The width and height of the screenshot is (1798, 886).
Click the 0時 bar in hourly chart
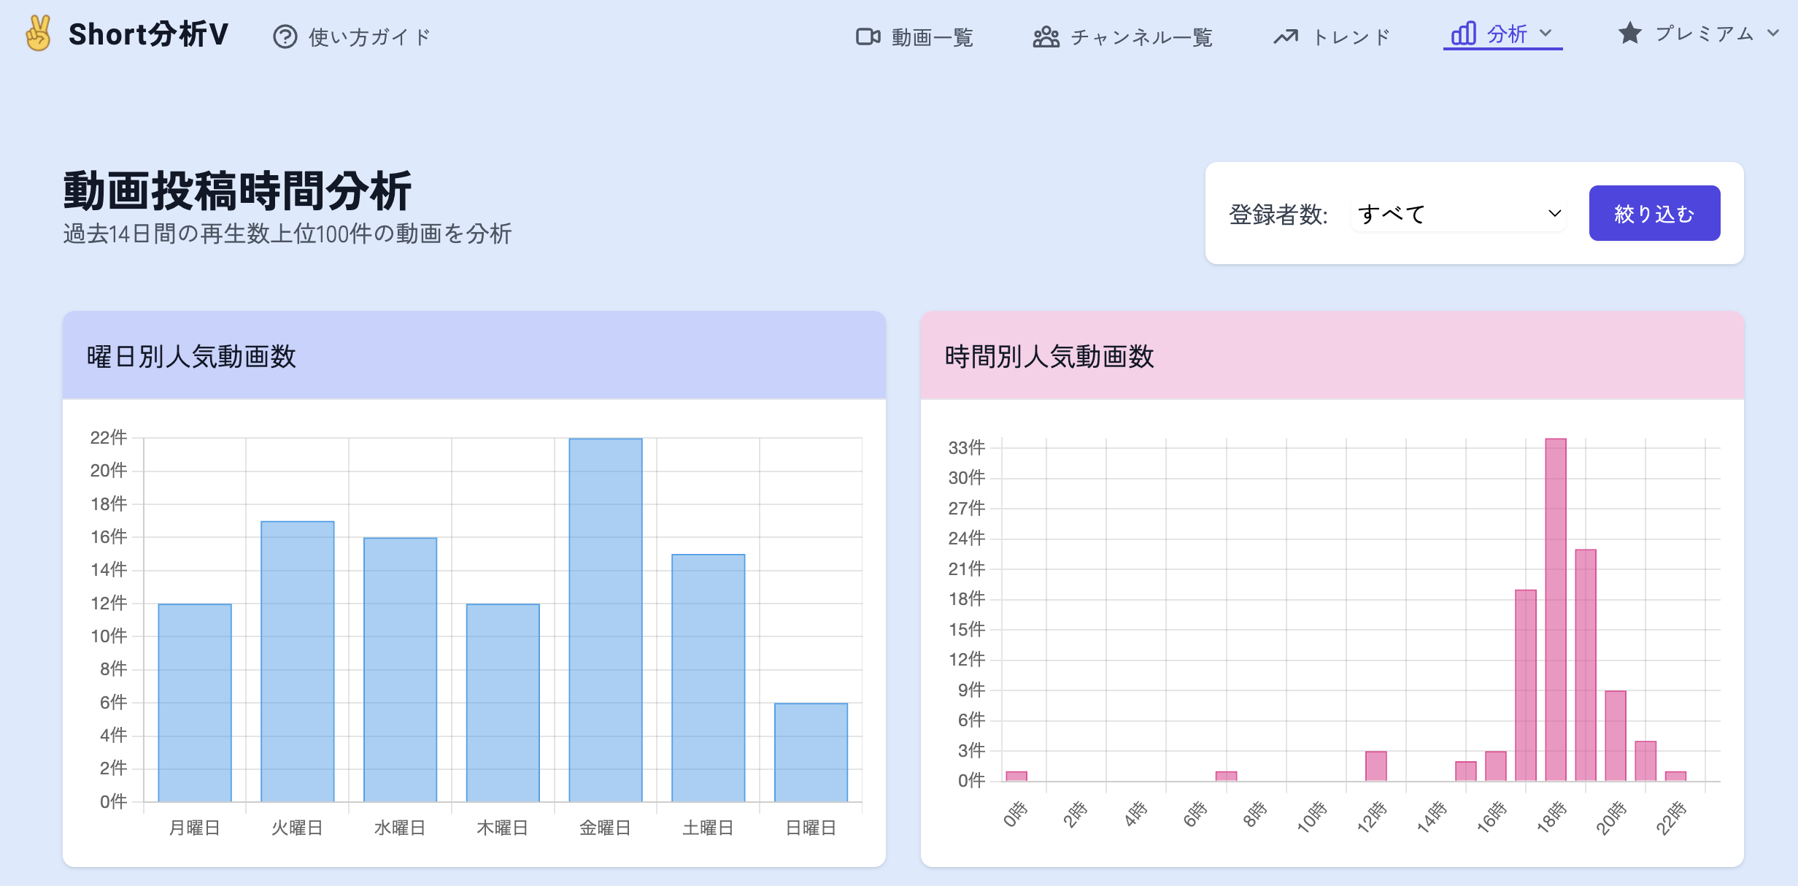[x=1016, y=776]
